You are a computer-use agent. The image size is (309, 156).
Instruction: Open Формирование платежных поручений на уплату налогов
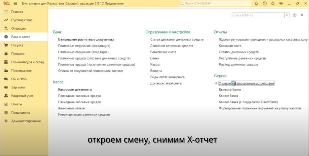tap(260, 108)
